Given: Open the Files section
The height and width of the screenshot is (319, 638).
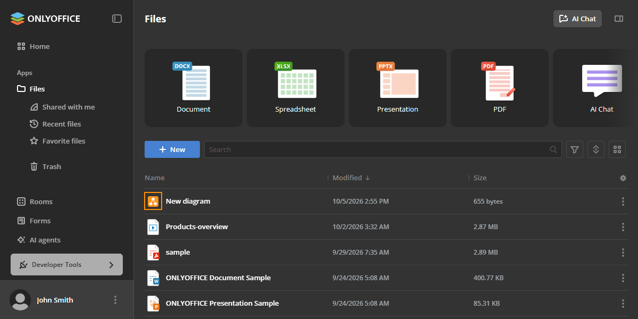Looking at the screenshot, I should 31,89.
